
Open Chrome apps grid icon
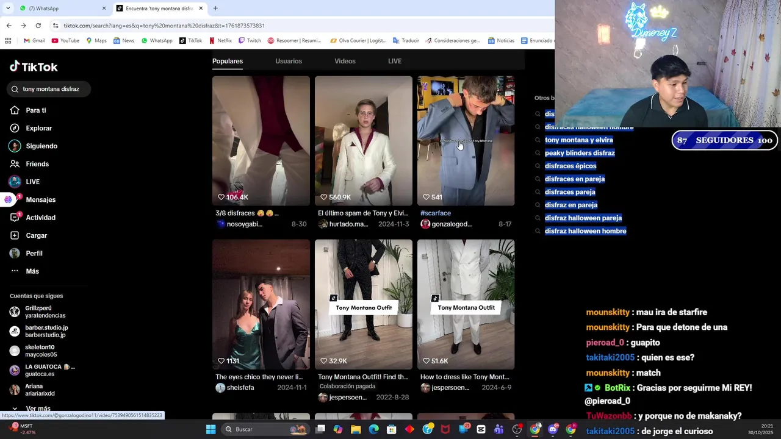point(8,41)
